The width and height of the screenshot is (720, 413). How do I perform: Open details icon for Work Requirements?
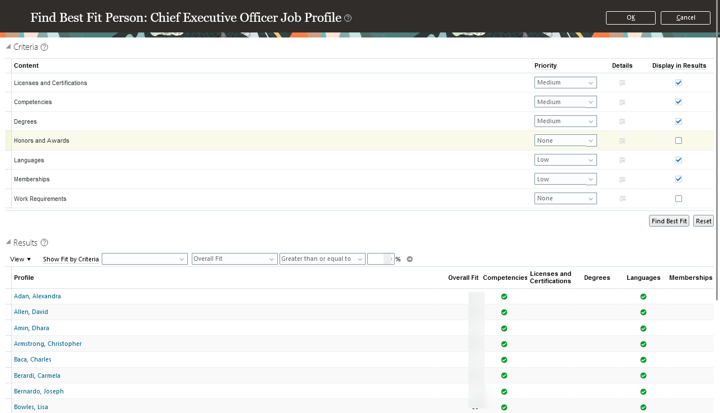coord(622,199)
